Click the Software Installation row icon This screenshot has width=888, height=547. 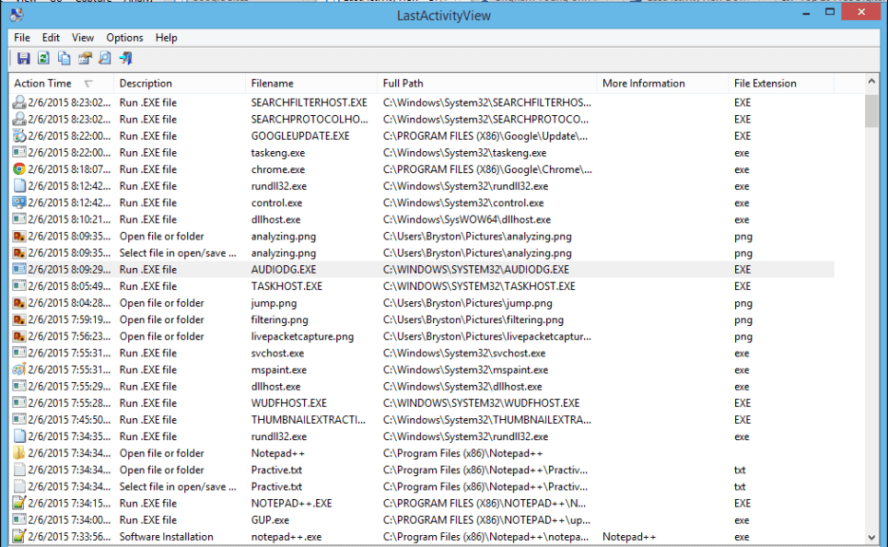tap(19, 536)
